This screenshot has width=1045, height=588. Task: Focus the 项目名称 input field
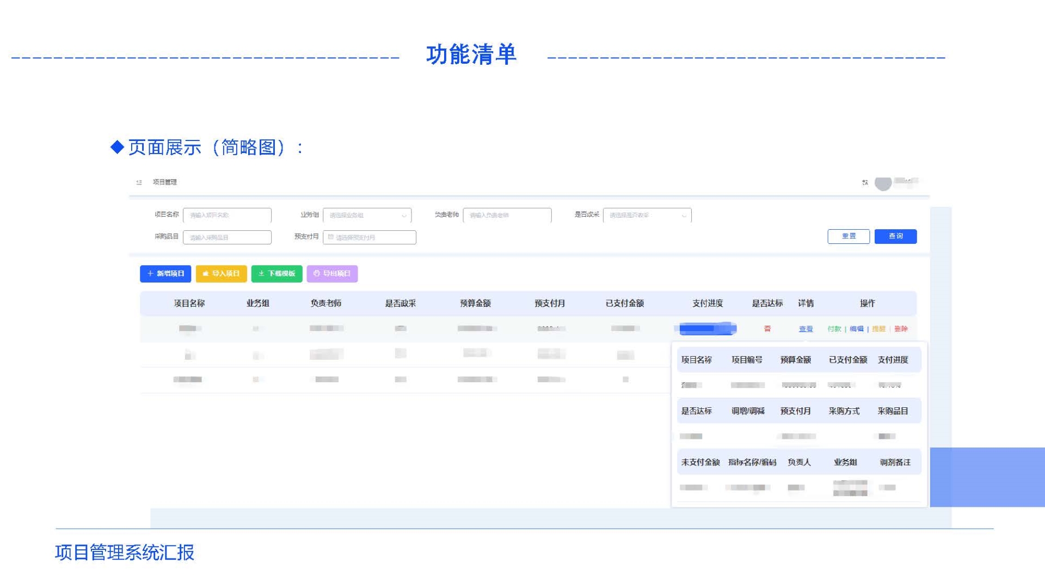227,216
